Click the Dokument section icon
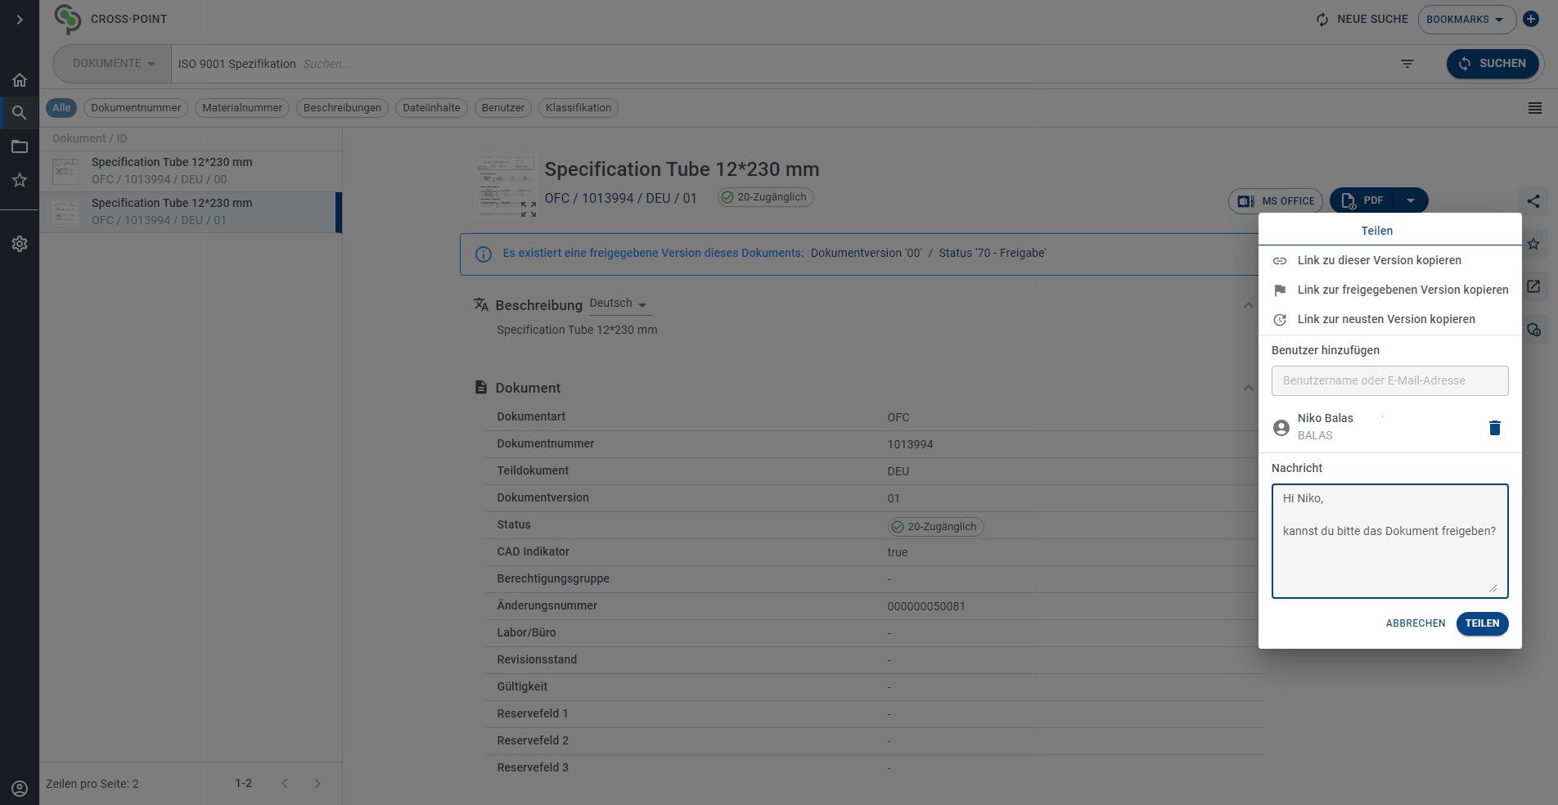The width and height of the screenshot is (1558, 805). (x=481, y=387)
